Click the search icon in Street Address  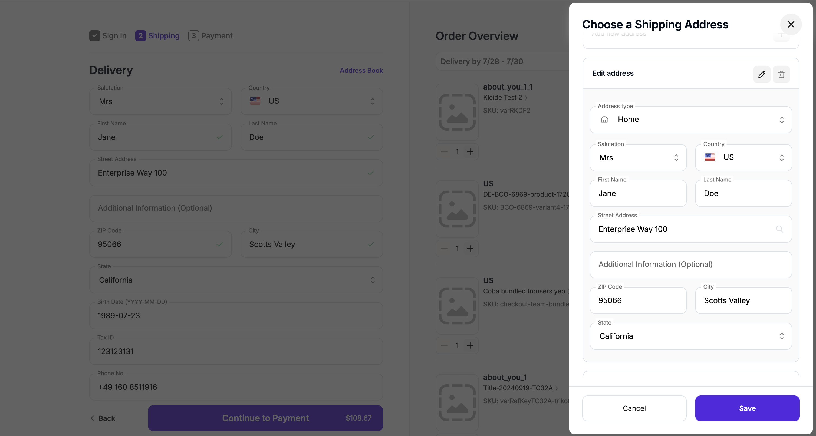[x=779, y=229]
